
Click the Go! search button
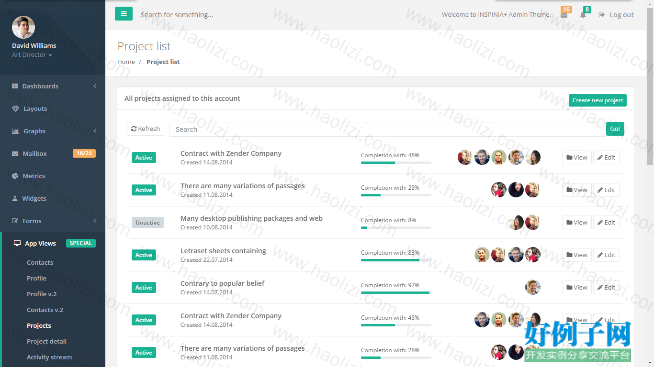[x=615, y=129]
